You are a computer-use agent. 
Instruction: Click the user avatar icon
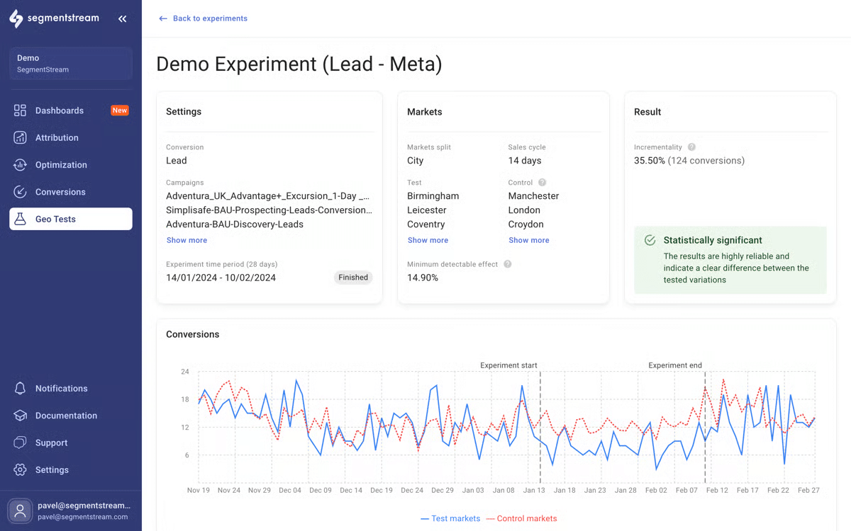click(20, 510)
